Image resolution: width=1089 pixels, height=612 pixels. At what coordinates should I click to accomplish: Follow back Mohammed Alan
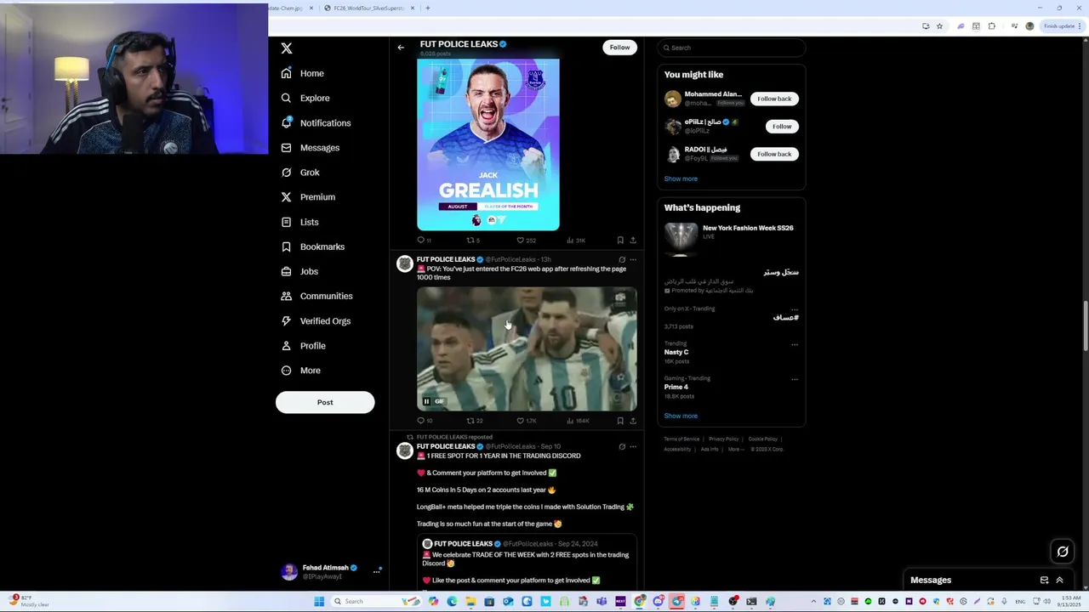[x=774, y=99]
